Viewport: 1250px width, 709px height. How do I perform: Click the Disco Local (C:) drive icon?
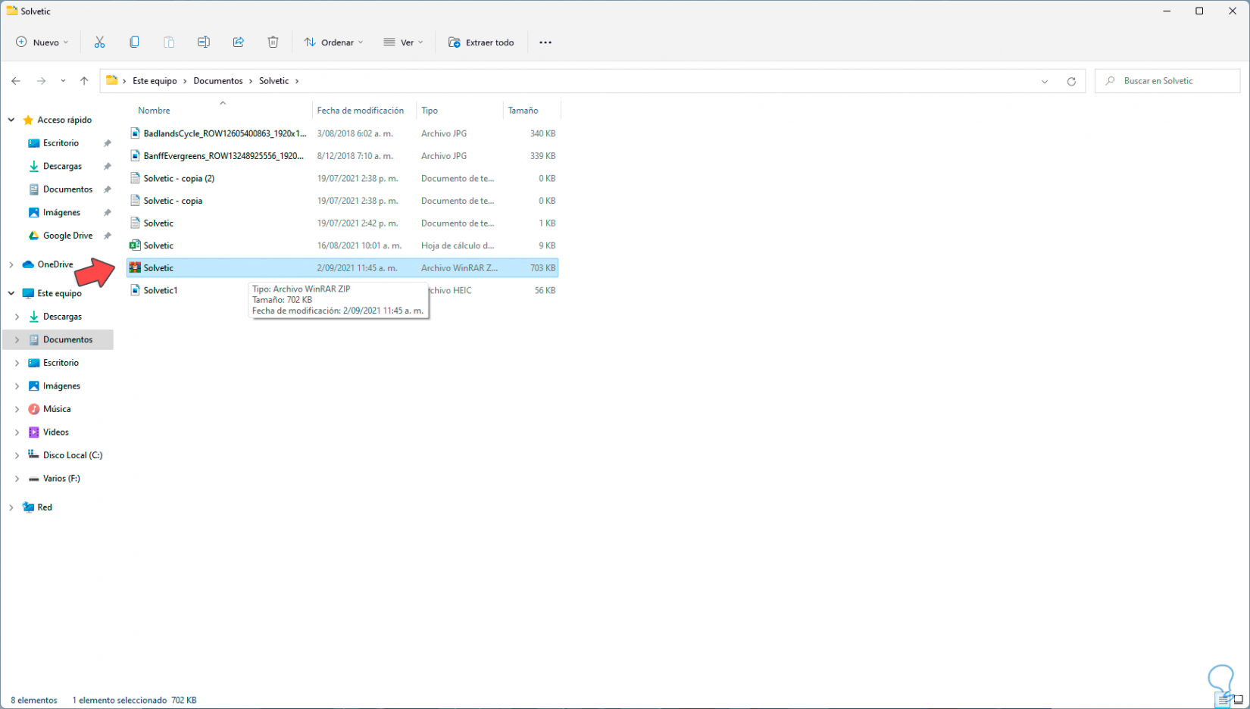tap(33, 455)
